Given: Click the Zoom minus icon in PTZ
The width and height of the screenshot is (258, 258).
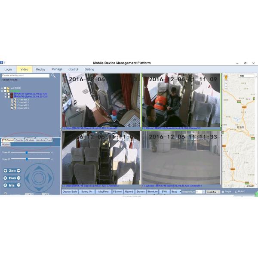Looking at the screenshot, I should click(x=18, y=171).
